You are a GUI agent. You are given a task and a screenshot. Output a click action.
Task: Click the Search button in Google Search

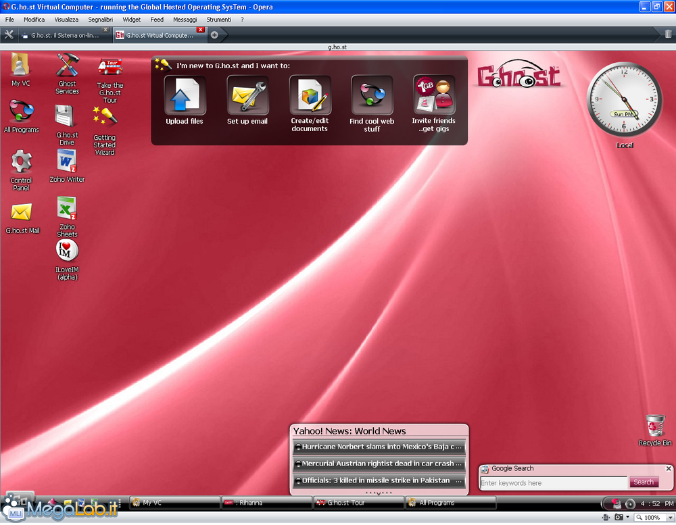point(644,482)
